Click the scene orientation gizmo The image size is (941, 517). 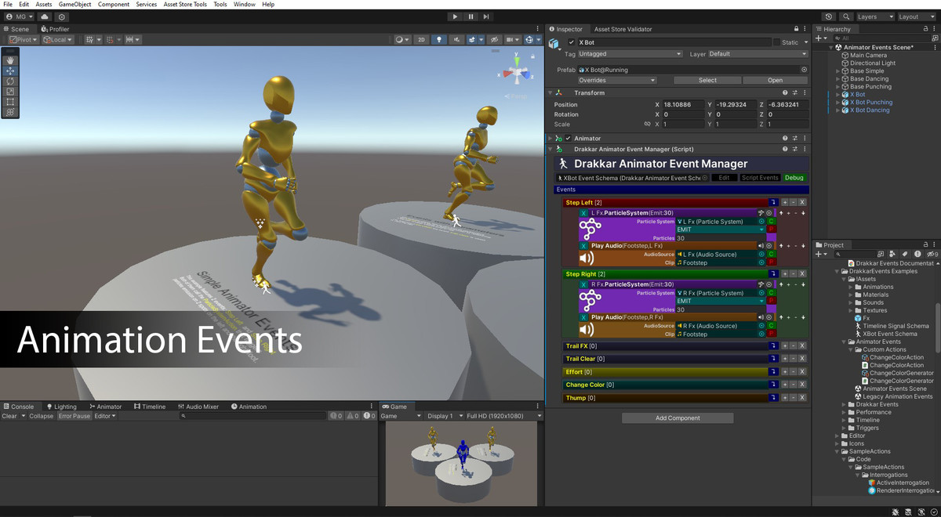pyautogui.click(x=518, y=72)
